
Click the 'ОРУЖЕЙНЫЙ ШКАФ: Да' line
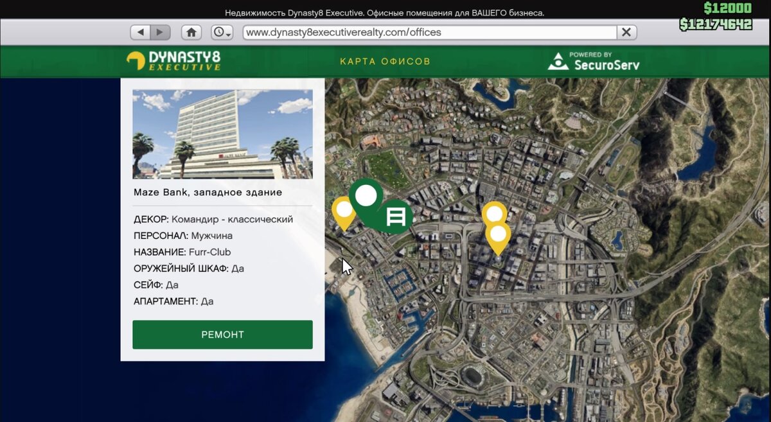coord(189,268)
